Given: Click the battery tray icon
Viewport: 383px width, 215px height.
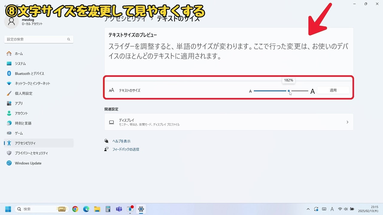Looking at the screenshot, I should [x=352, y=209].
